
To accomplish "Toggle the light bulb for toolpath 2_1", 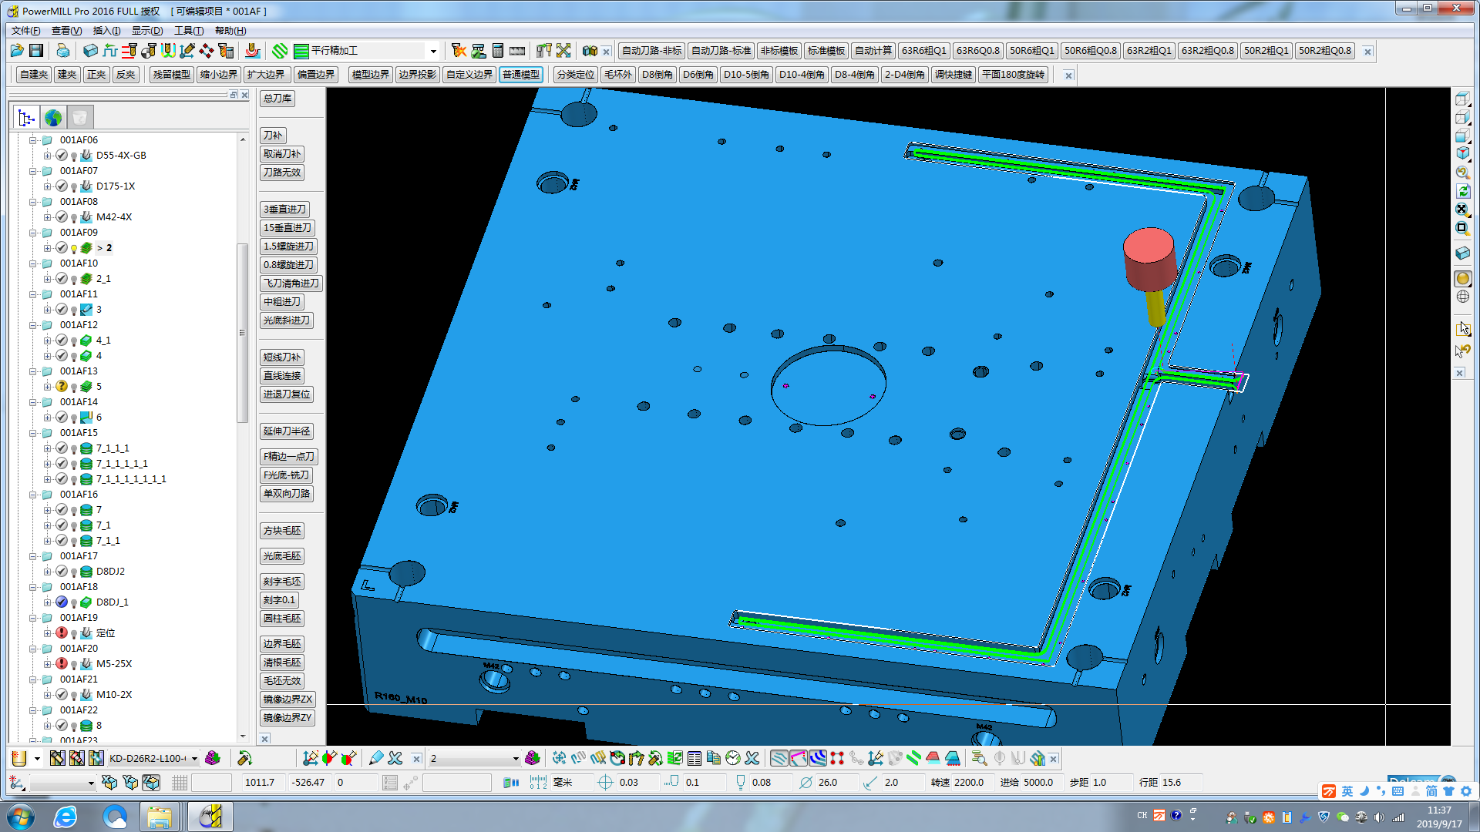I will tap(74, 280).
